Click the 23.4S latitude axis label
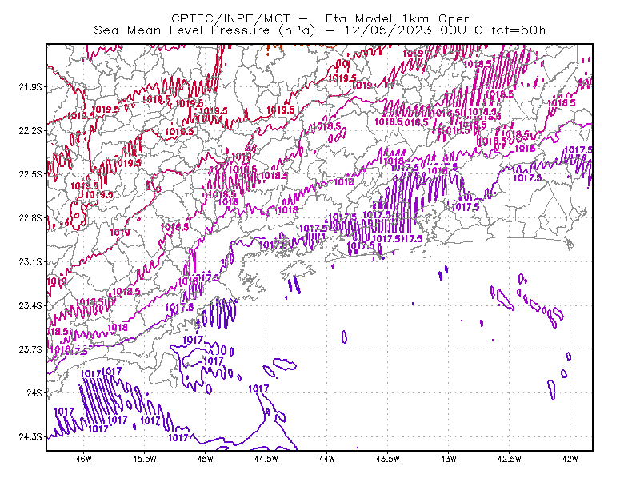 (x=30, y=305)
